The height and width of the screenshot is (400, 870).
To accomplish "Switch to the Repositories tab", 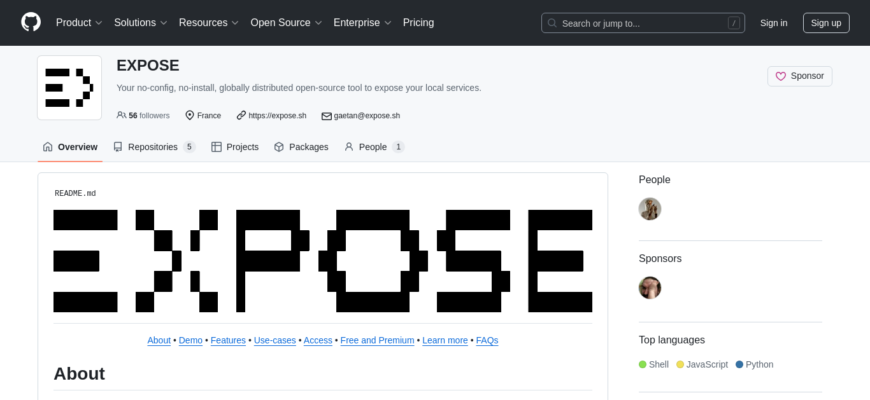I will tap(154, 147).
